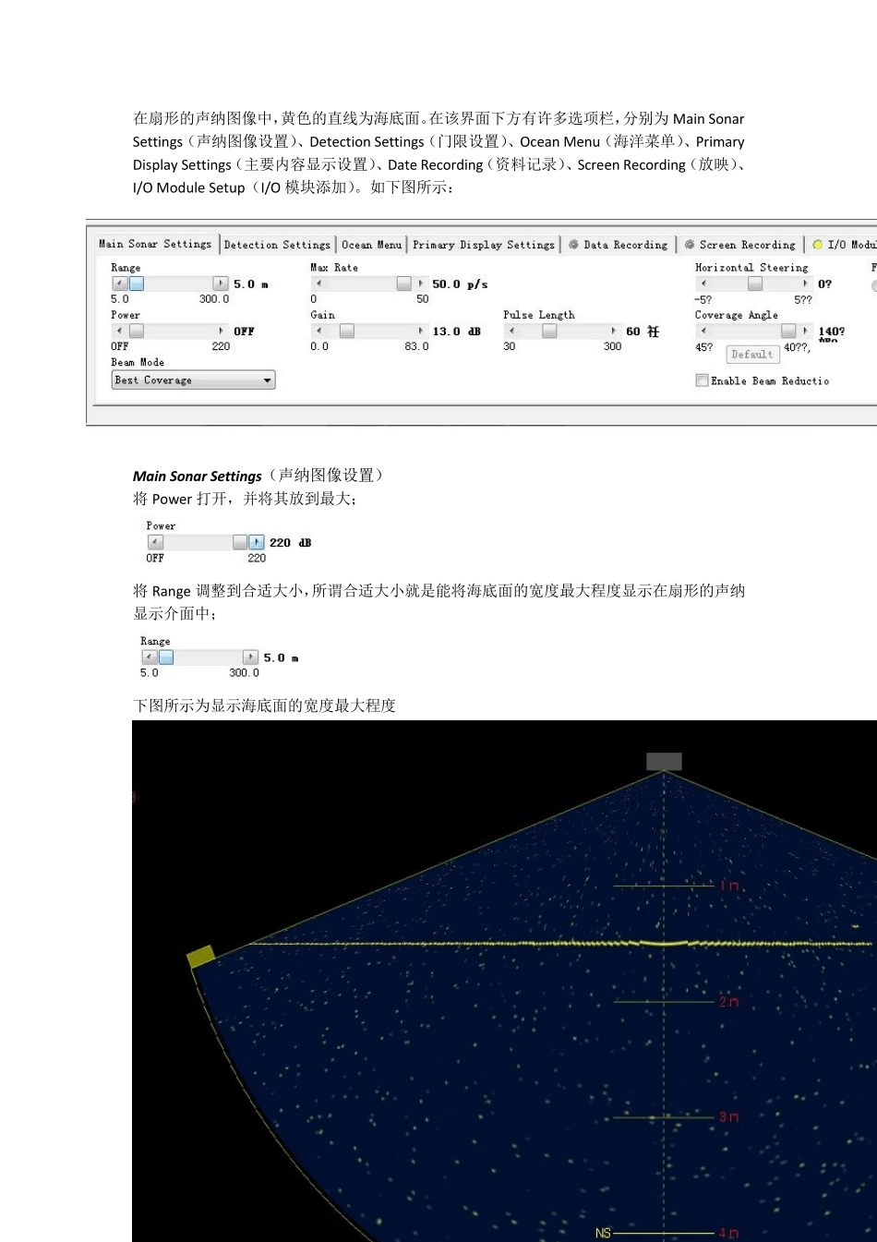Click the 1 m depth label in sonar image
Viewport: 877px width, 1242px height.
point(729,886)
